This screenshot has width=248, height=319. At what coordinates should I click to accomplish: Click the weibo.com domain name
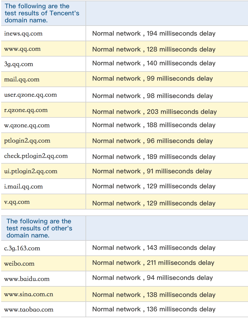pyautogui.click(x=19, y=264)
